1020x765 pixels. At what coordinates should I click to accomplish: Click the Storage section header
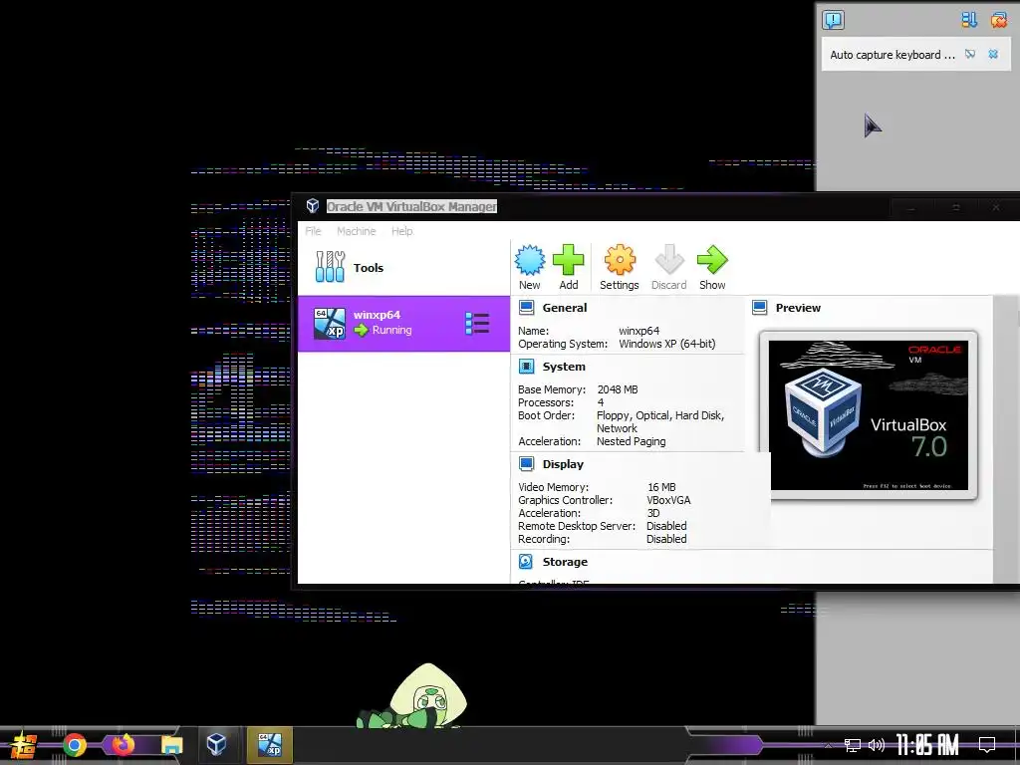click(565, 562)
